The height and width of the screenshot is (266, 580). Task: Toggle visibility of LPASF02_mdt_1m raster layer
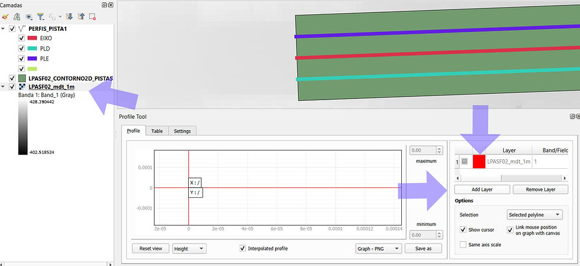coord(12,87)
